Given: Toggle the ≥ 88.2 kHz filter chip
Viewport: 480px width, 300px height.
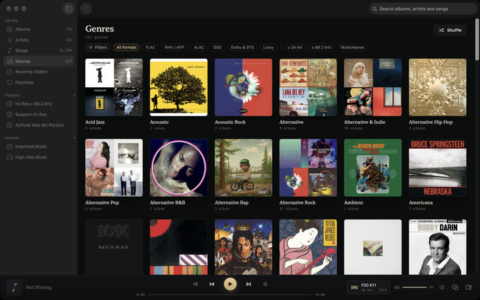Looking at the screenshot, I should point(321,47).
